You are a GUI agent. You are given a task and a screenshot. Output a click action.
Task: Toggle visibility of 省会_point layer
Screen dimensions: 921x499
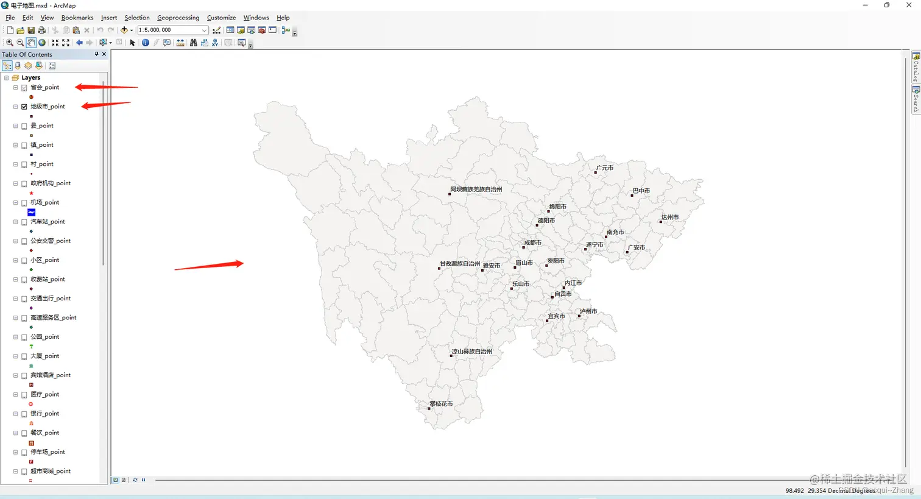tap(24, 88)
